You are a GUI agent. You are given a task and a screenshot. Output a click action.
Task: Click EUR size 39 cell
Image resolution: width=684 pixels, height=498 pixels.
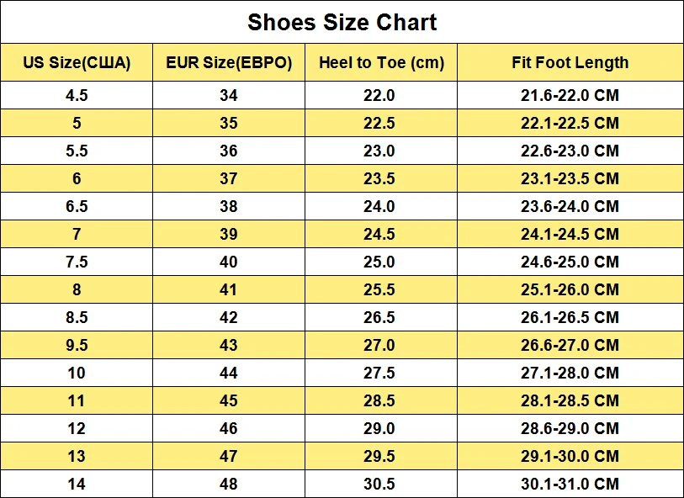click(x=229, y=234)
